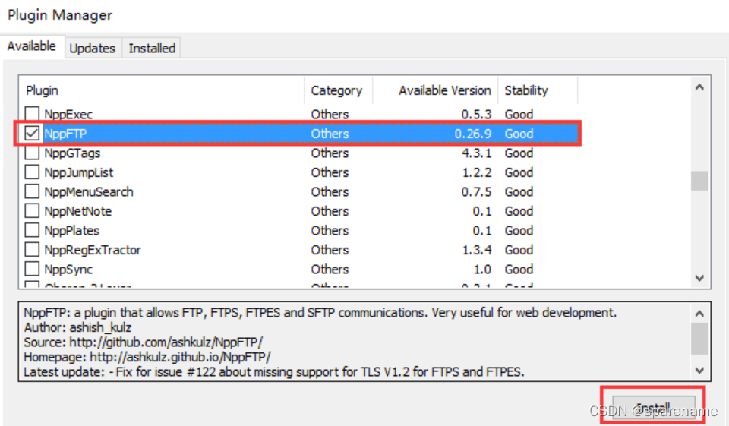Image resolution: width=729 pixels, height=426 pixels.
Task: Sort by the Stability column header
Action: (538, 90)
